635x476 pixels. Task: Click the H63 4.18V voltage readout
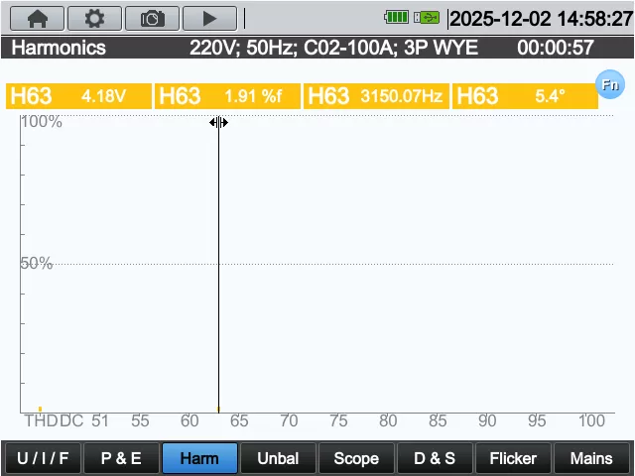point(78,96)
